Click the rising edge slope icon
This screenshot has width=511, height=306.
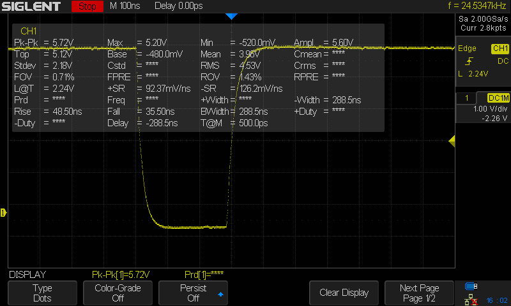pos(470,61)
